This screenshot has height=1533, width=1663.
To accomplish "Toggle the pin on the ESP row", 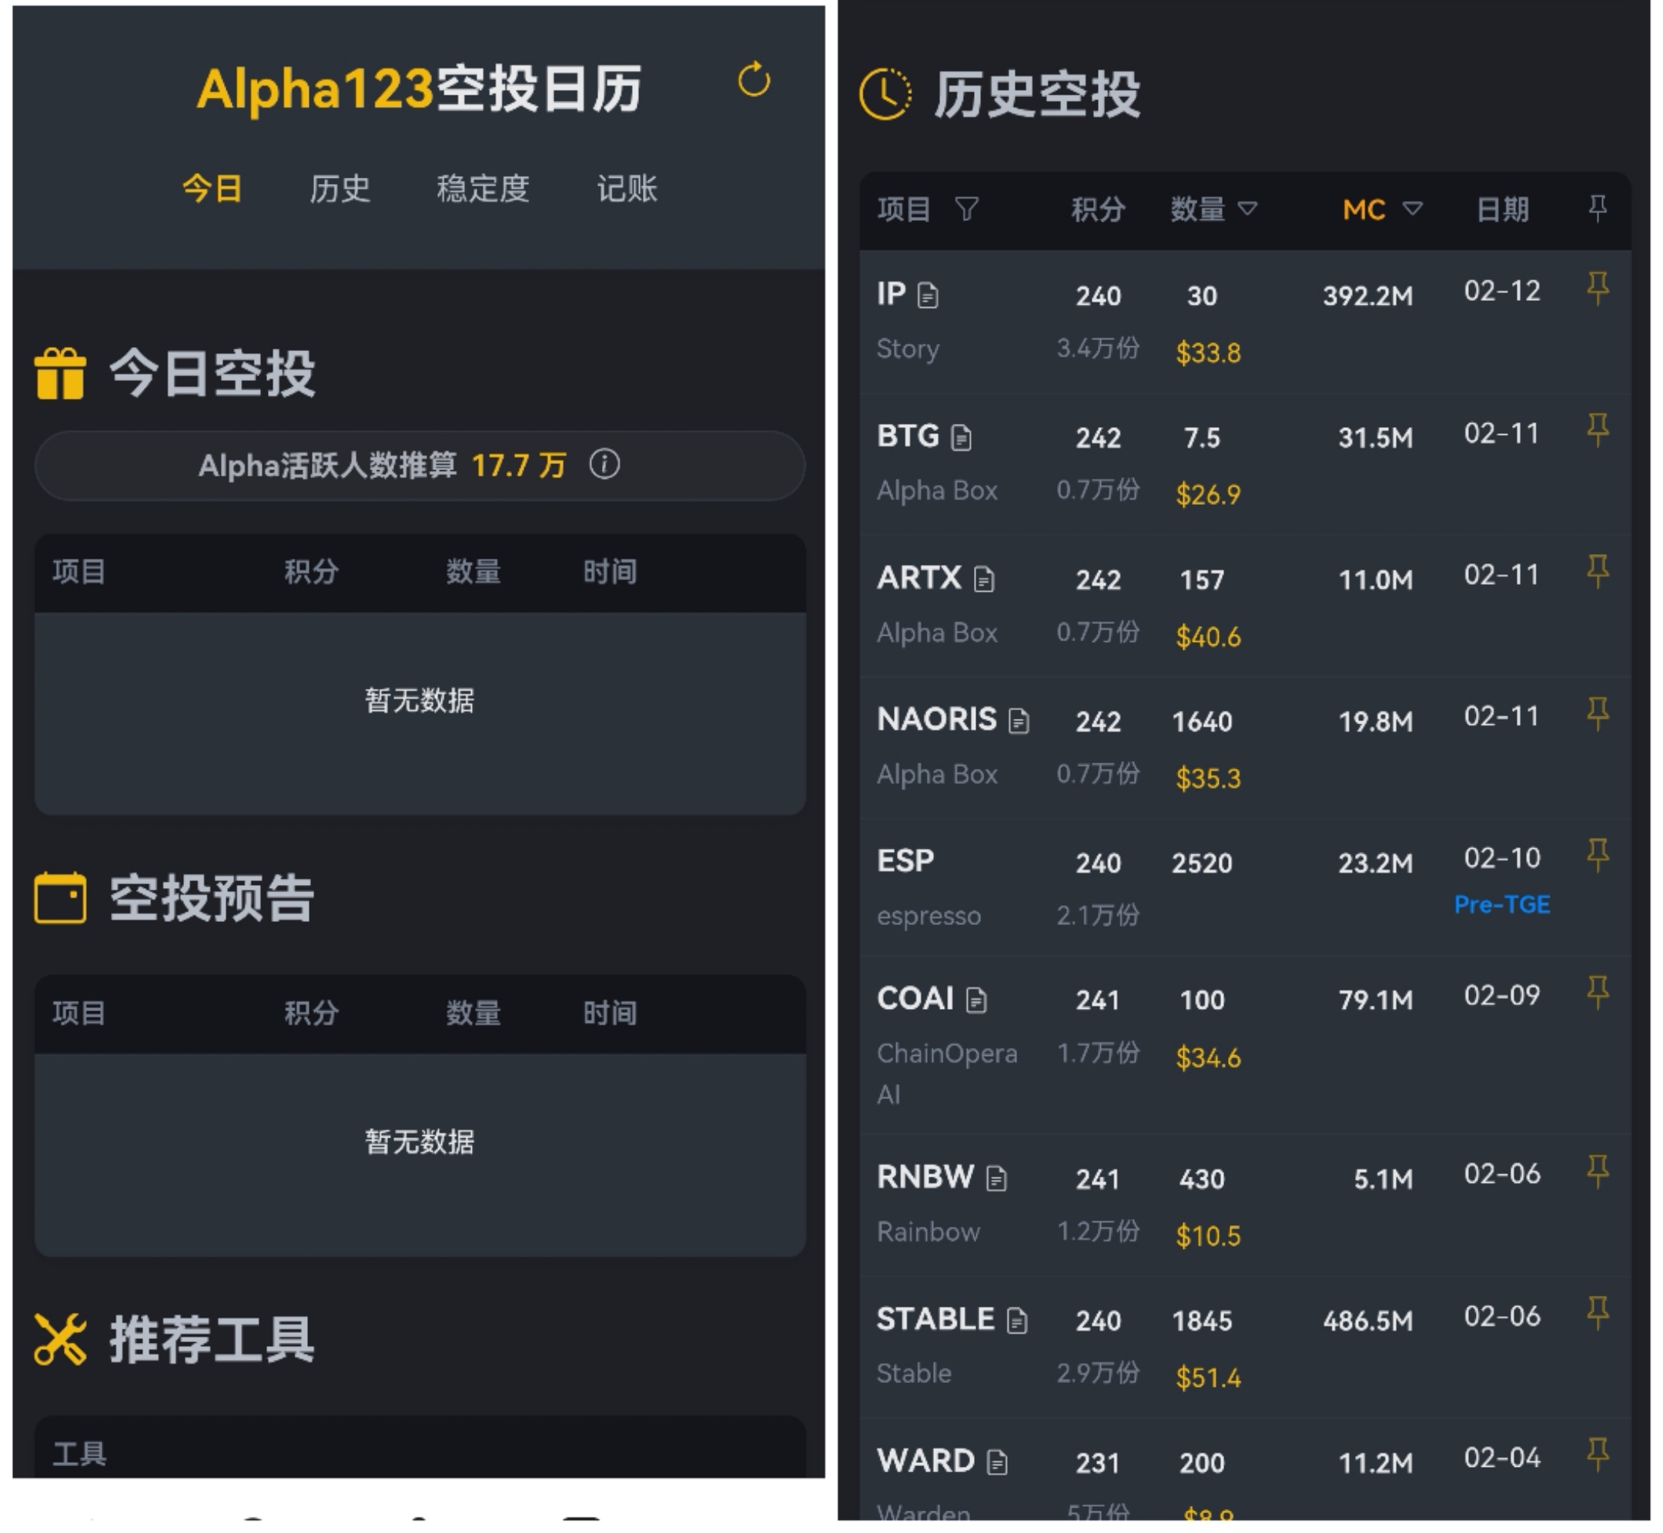I will point(1598,854).
